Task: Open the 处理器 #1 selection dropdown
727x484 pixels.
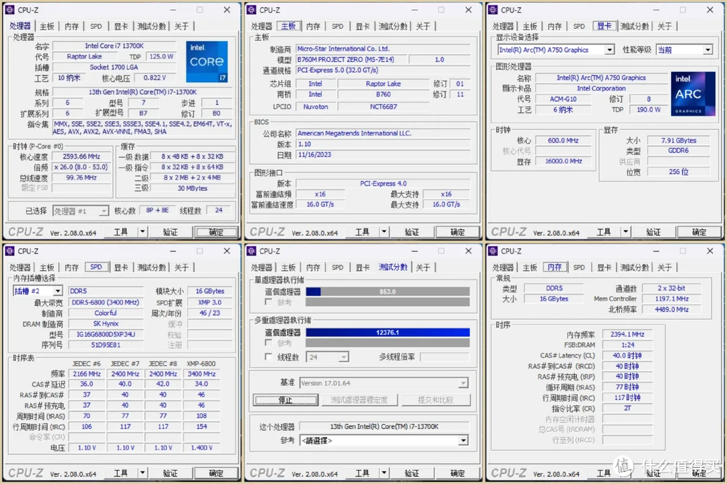Action: coord(81,211)
